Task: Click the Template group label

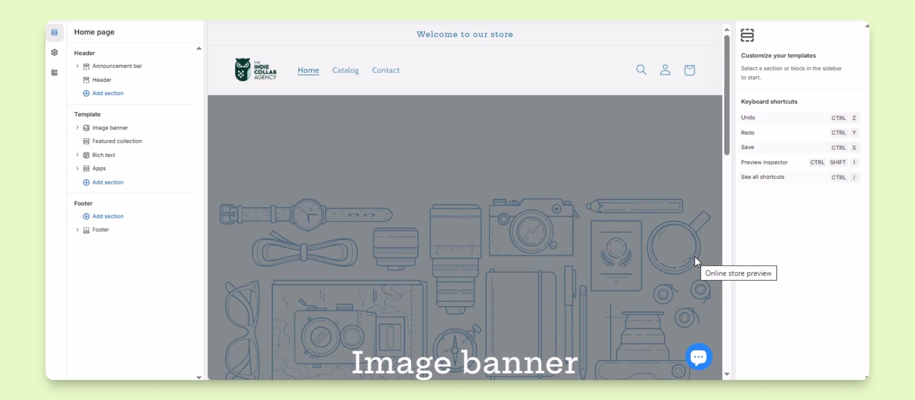Action: pyautogui.click(x=87, y=114)
